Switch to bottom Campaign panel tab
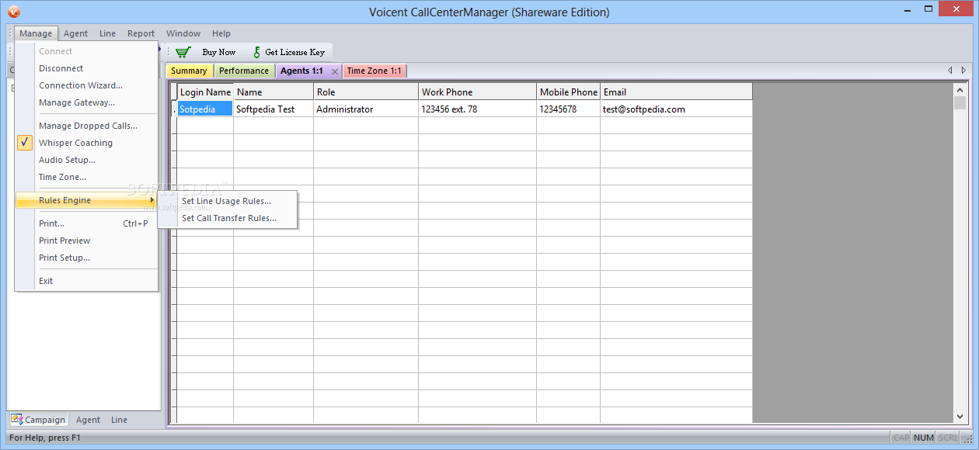Viewport: 979px width, 450px height. (x=38, y=420)
